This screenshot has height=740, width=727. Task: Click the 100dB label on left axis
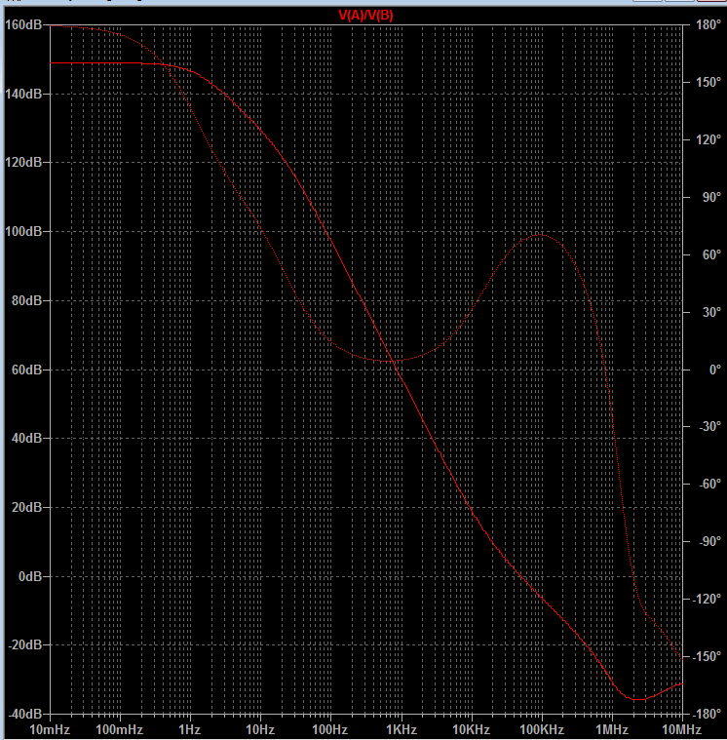pyautogui.click(x=23, y=231)
